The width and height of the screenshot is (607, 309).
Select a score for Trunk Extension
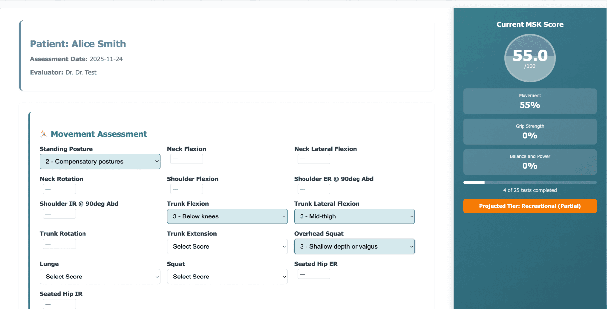(x=227, y=247)
